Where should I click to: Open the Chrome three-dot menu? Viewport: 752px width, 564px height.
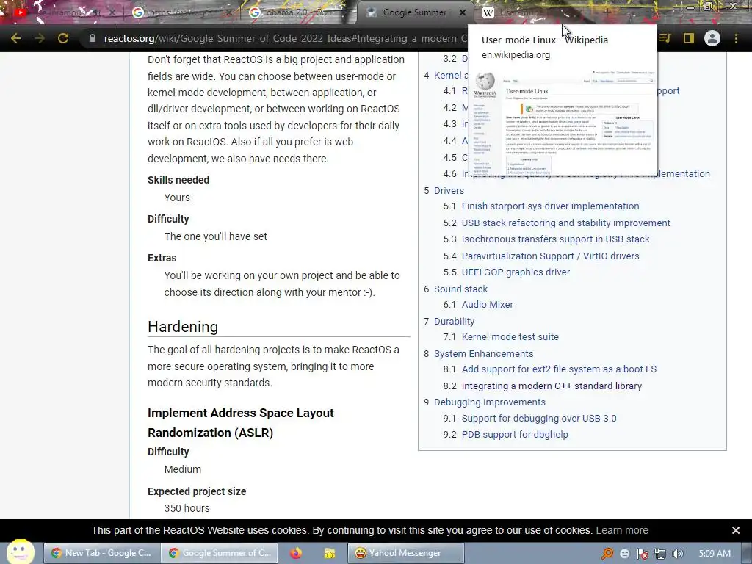pos(736,38)
